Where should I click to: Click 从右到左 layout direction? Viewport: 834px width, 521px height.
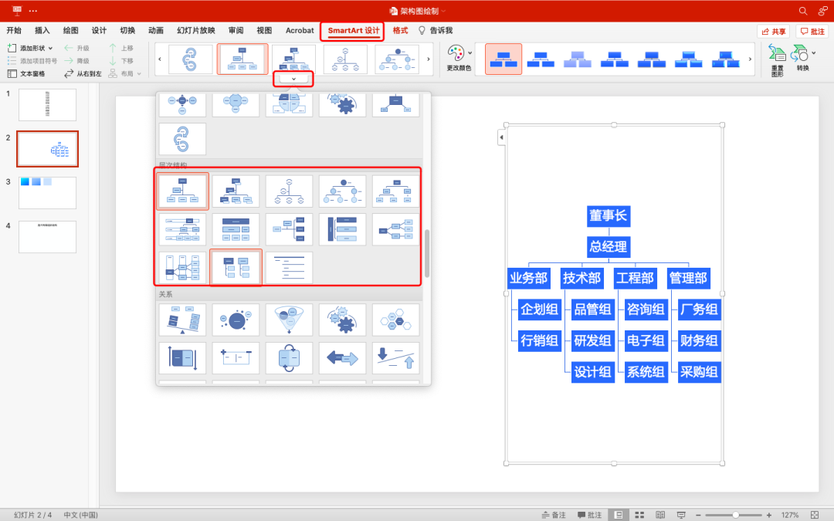[83, 73]
